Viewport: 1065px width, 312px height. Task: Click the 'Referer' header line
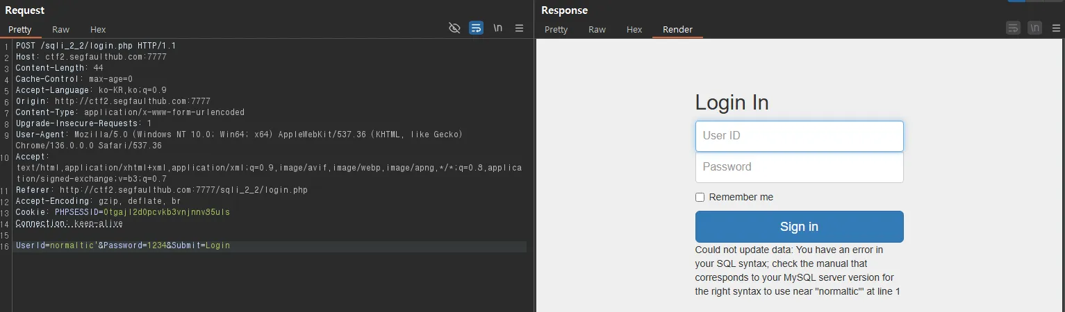161,190
